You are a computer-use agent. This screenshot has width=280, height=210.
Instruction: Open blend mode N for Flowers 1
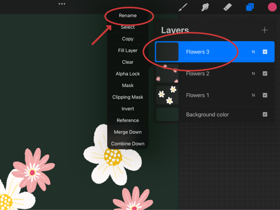click(253, 95)
